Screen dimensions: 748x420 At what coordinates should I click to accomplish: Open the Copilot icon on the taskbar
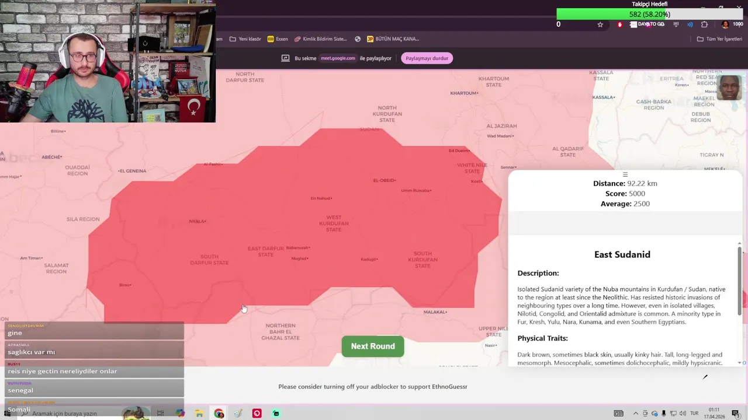pyautogui.click(x=180, y=414)
